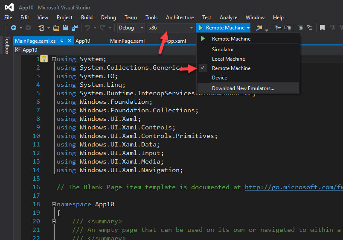Click the Redo icon
The width and height of the screenshot is (343, 240).
(102, 28)
